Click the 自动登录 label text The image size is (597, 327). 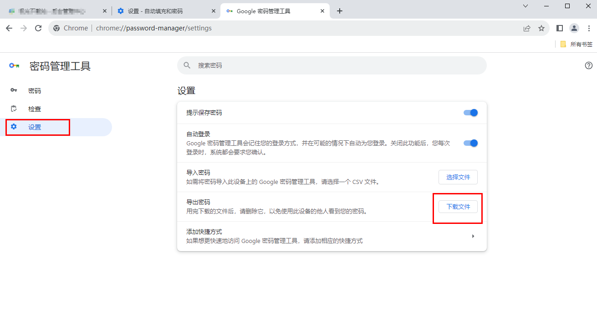pos(198,134)
